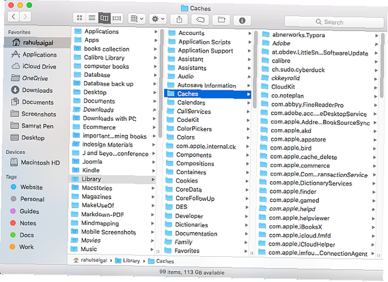Click the third column's vertical scrollbar
Screen dimensions: 388x282
click(383, 66)
